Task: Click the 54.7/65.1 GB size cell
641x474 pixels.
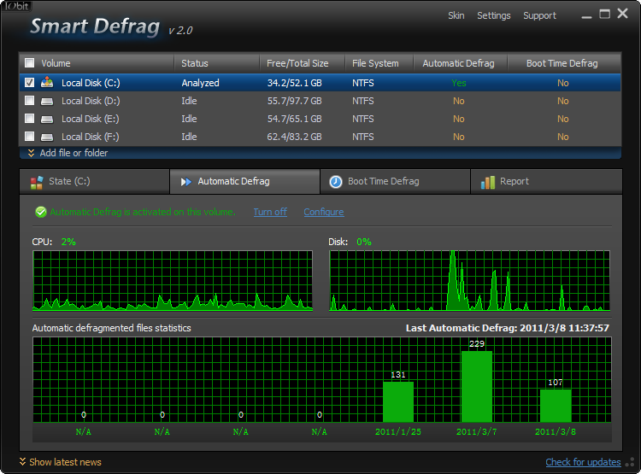Action: tap(294, 119)
